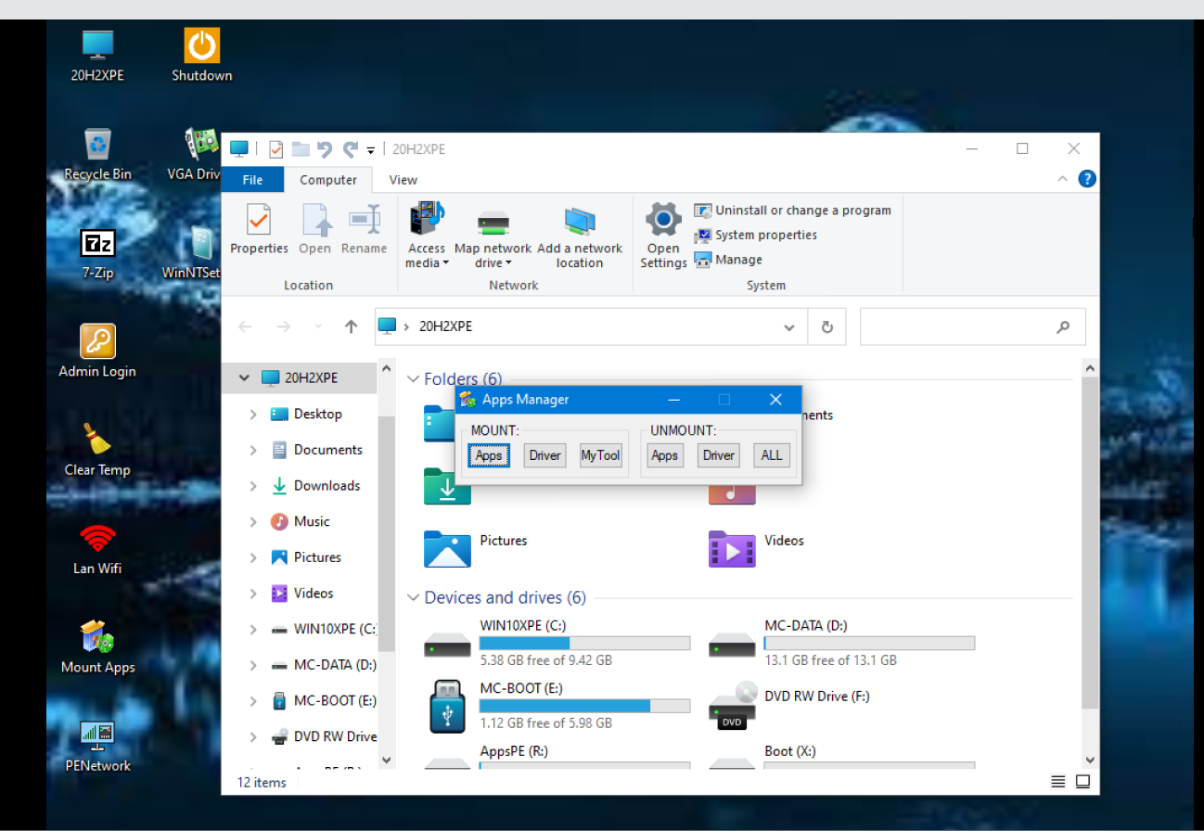Click the Explorer search box
The width and height of the screenshot is (1204, 831).
click(972, 327)
